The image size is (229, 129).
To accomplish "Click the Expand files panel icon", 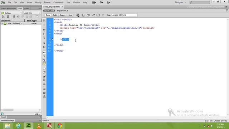I will 37,16.
